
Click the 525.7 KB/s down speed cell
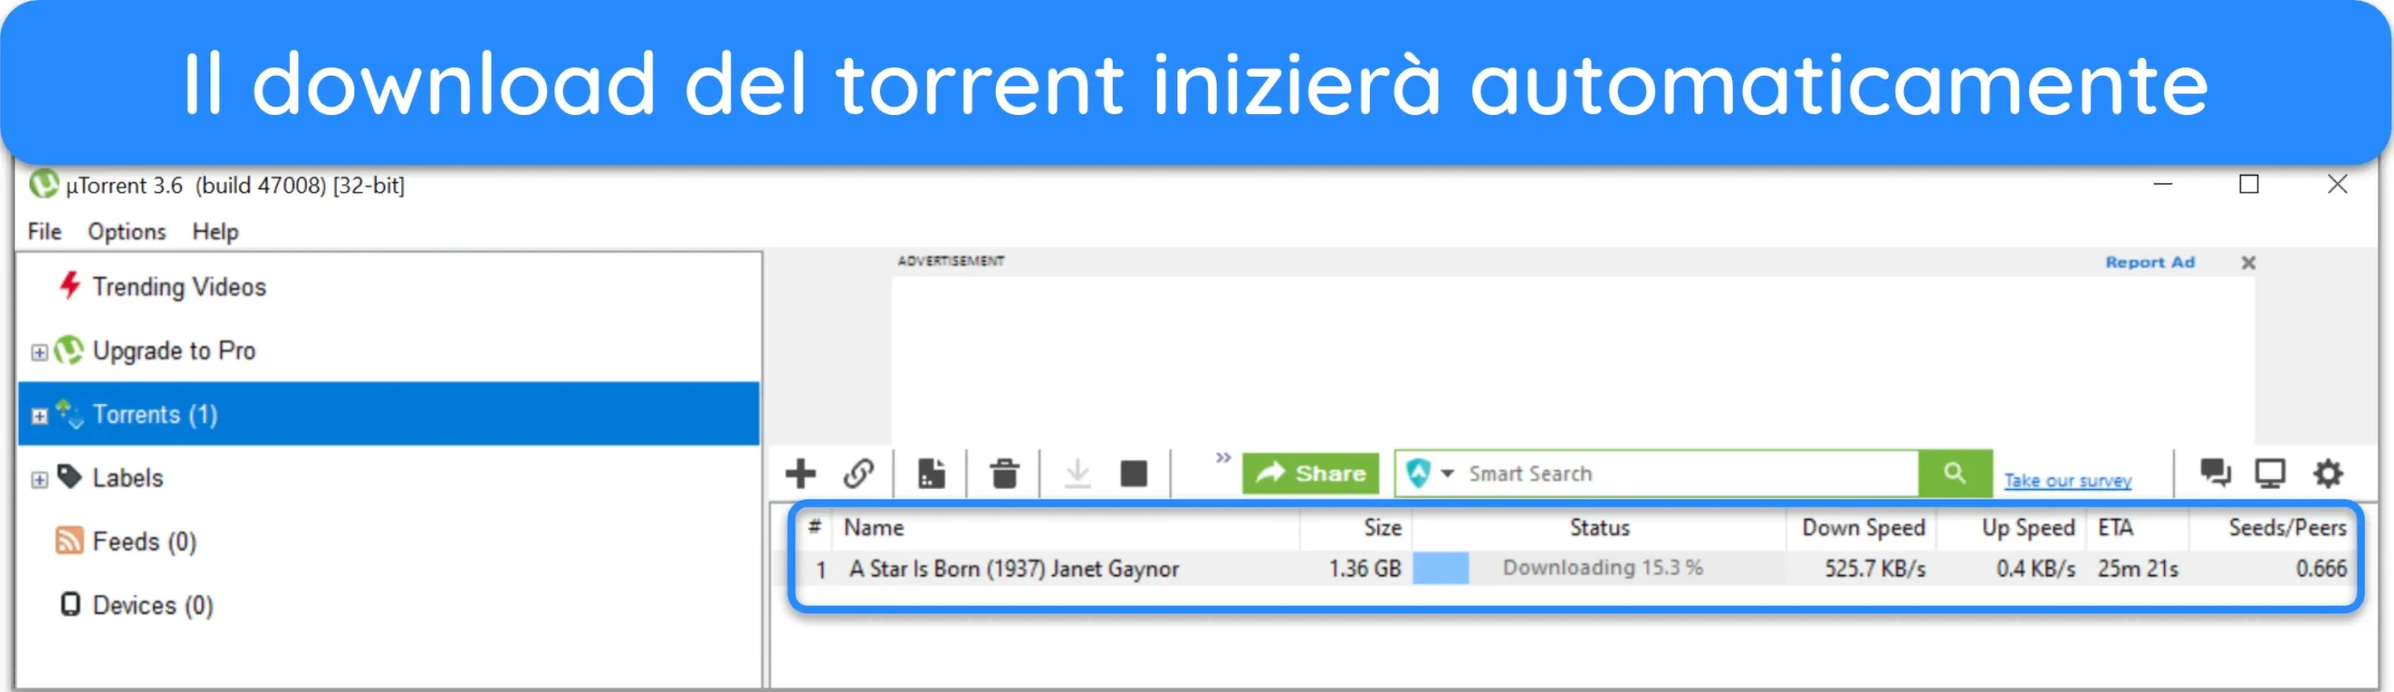point(1875,569)
